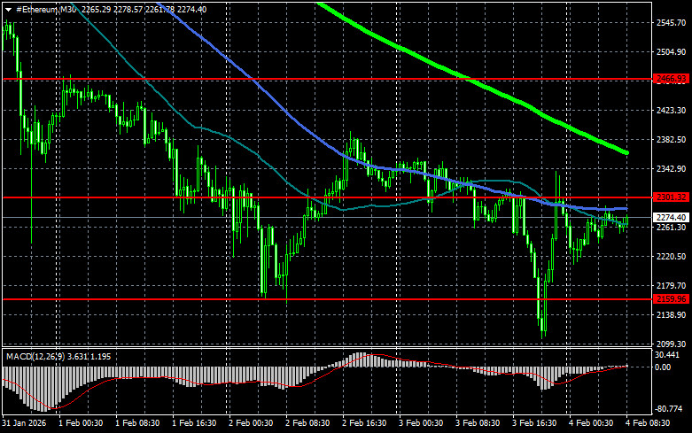Click the 2261.30 price axis label

point(672,227)
